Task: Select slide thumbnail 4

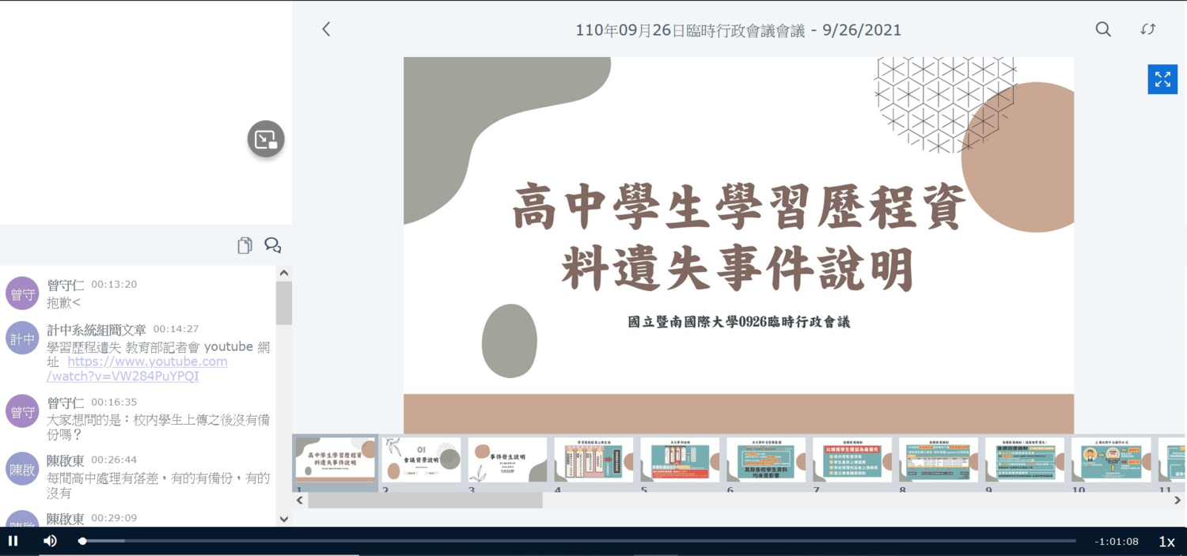Action: pos(593,460)
